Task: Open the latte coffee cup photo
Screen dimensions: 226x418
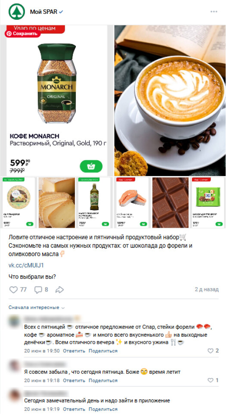Action: click(x=170, y=100)
